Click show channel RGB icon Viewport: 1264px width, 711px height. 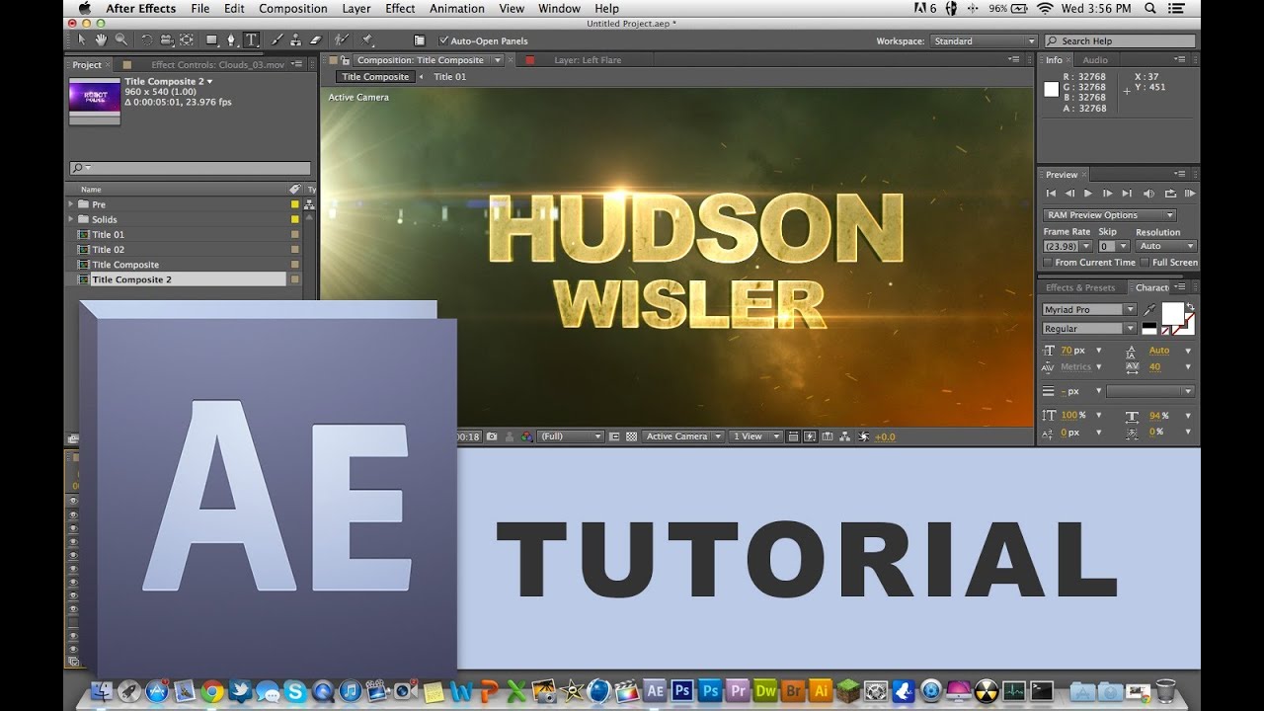coord(527,436)
